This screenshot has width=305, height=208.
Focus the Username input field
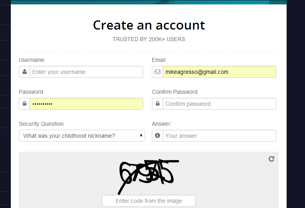point(86,72)
